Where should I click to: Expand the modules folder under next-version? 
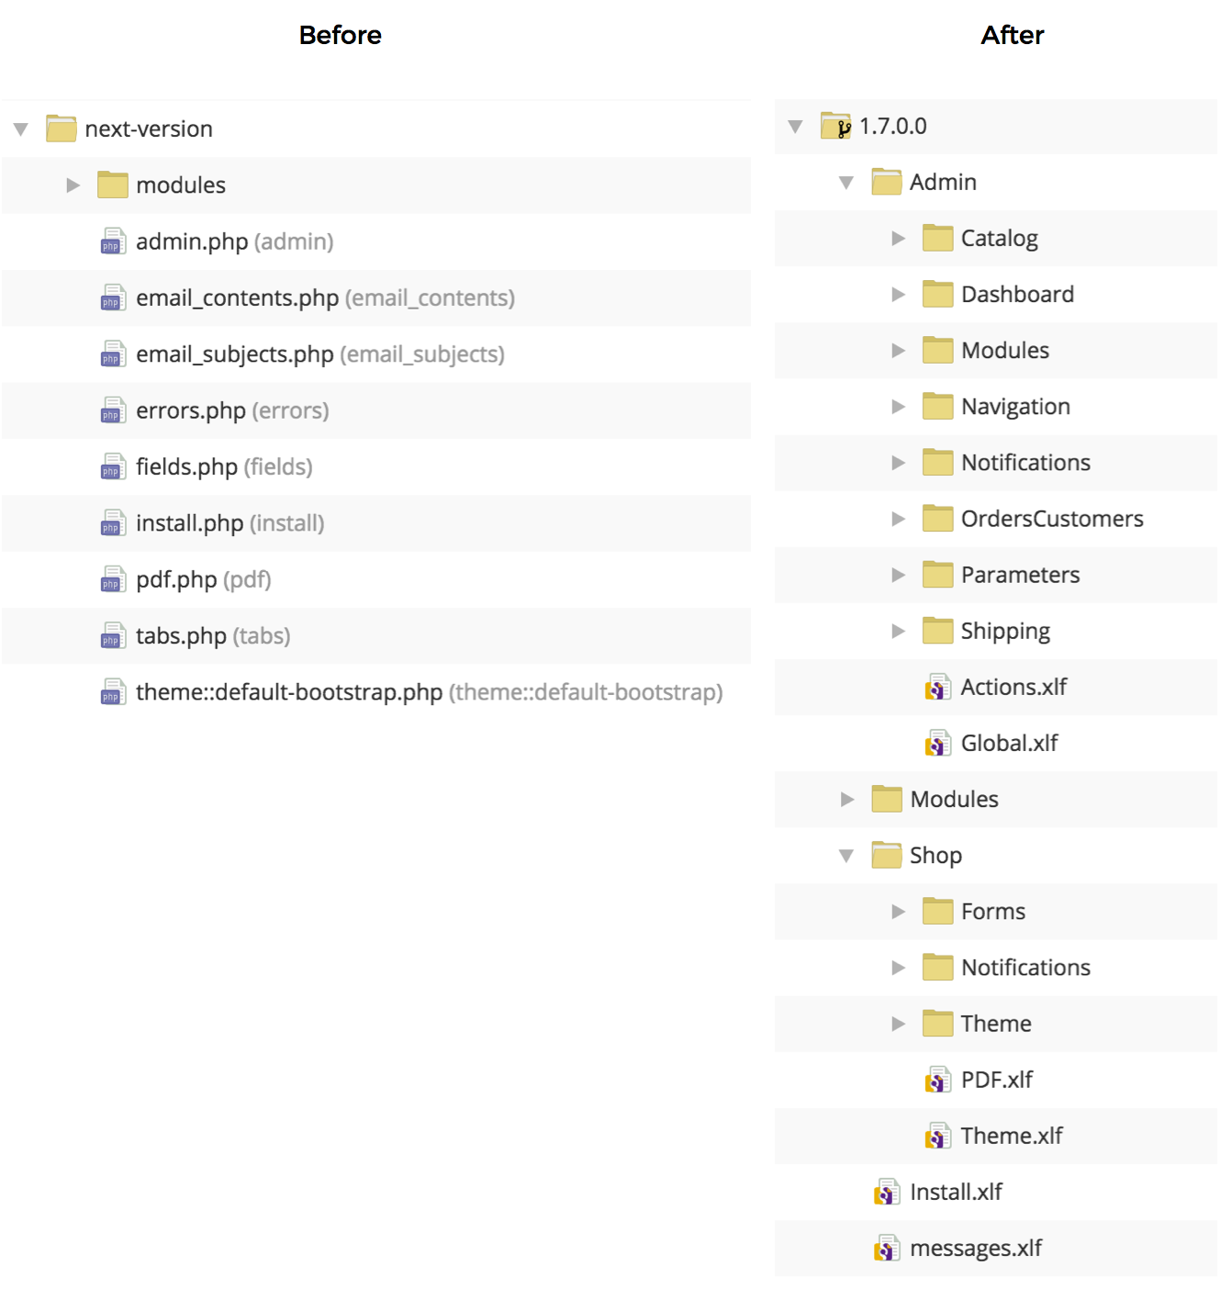(73, 185)
